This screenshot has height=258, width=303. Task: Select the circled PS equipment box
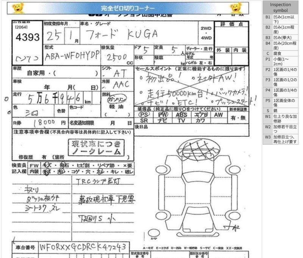(144, 114)
